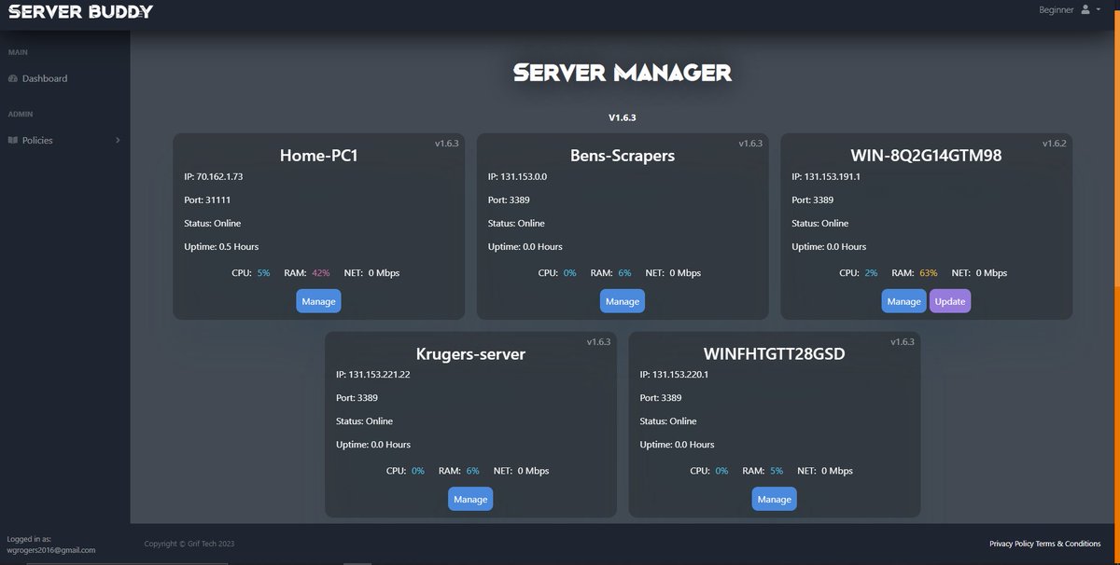Select the Home-PC1 card title
Viewport: 1120px width, 565px height.
[x=318, y=156]
